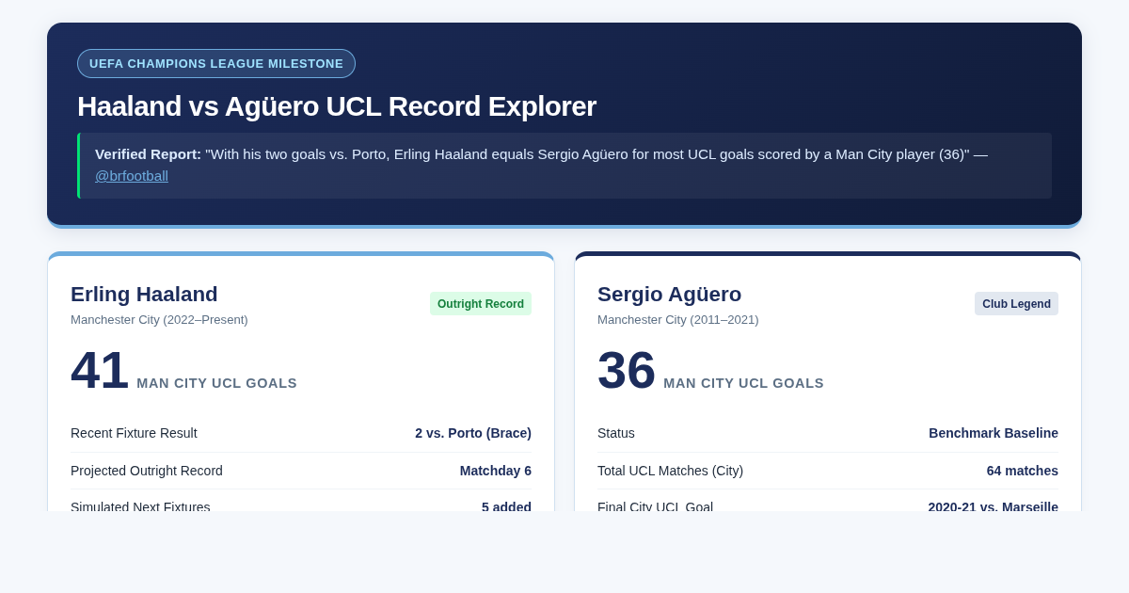
Task: Click the Total UCL Matches (City) label
Action: pyautogui.click(x=670, y=471)
